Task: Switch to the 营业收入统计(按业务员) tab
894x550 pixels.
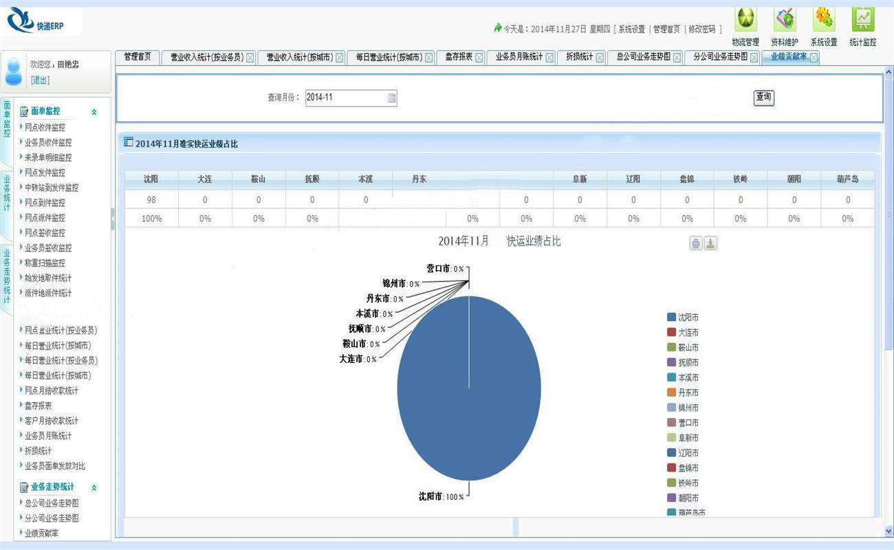Action: 207,58
